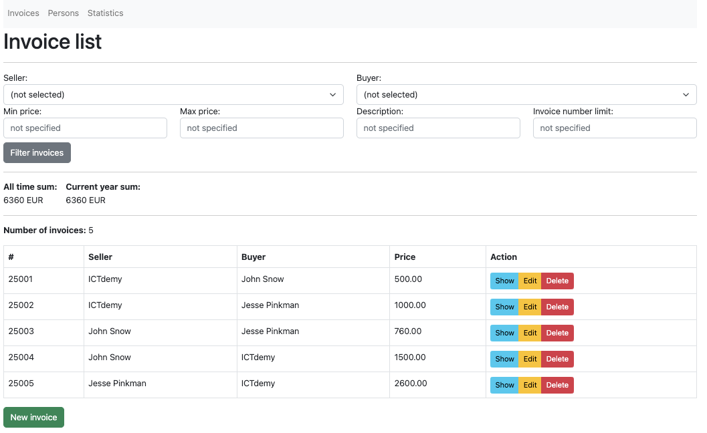The width and height of the screenshot is (707, 433).
Task: Open the Buyer select box
Action: click(526, 95)
